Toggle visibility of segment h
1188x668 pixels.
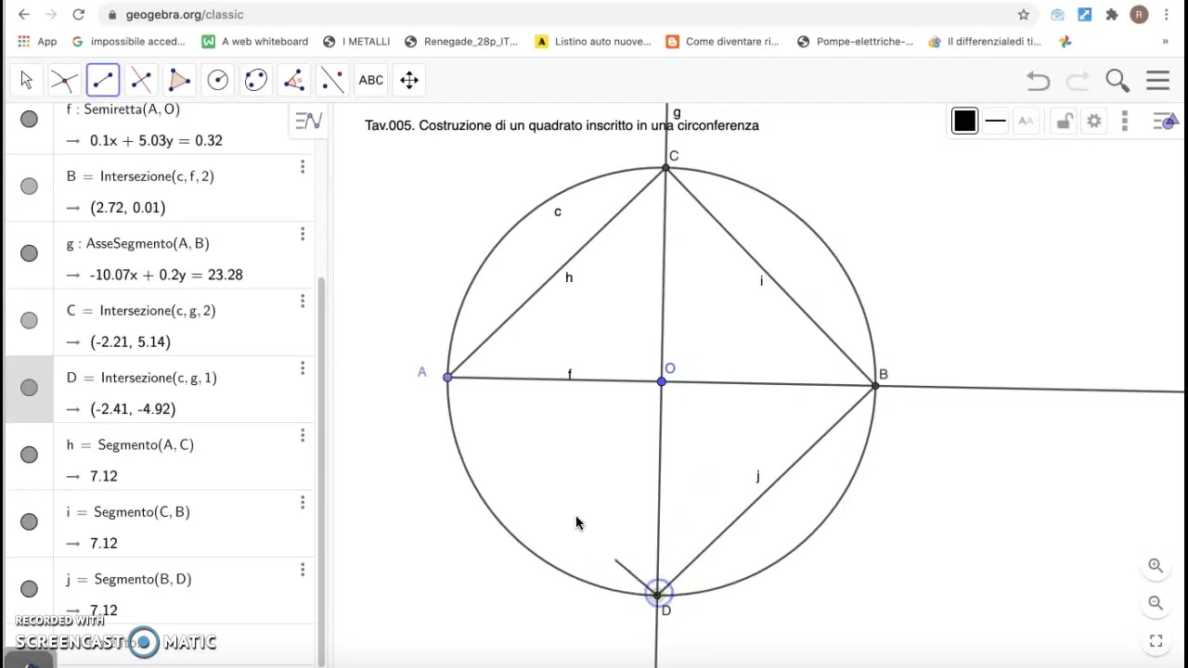pyautogui.click(x=29, y=455)
